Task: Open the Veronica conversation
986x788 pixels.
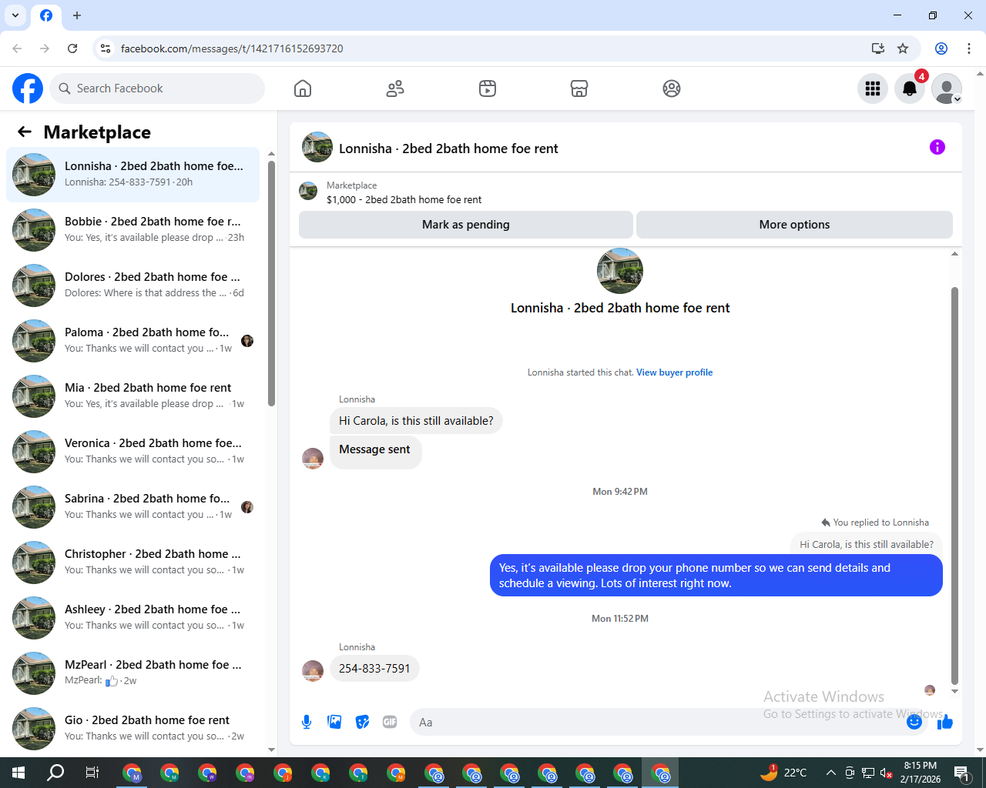Action: (132, 452)
